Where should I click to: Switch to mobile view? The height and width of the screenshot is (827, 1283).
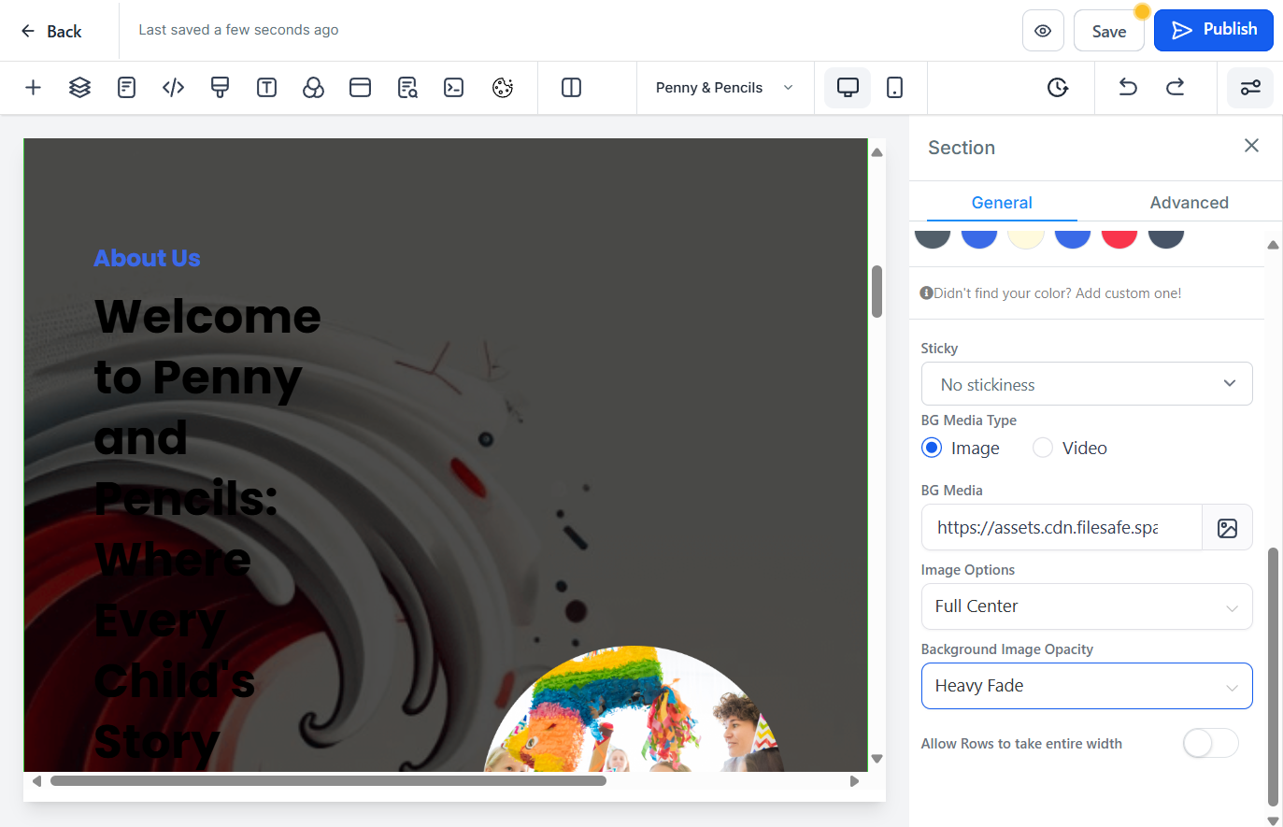point(894,88)
